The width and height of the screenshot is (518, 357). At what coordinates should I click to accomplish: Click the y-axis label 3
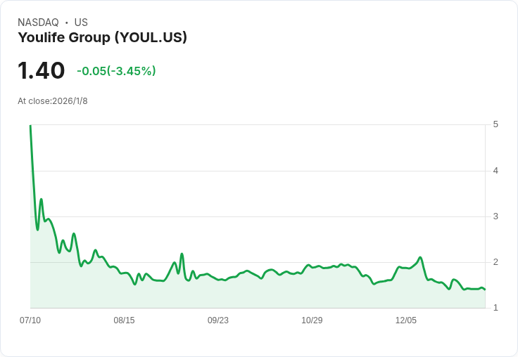[495, 216]
